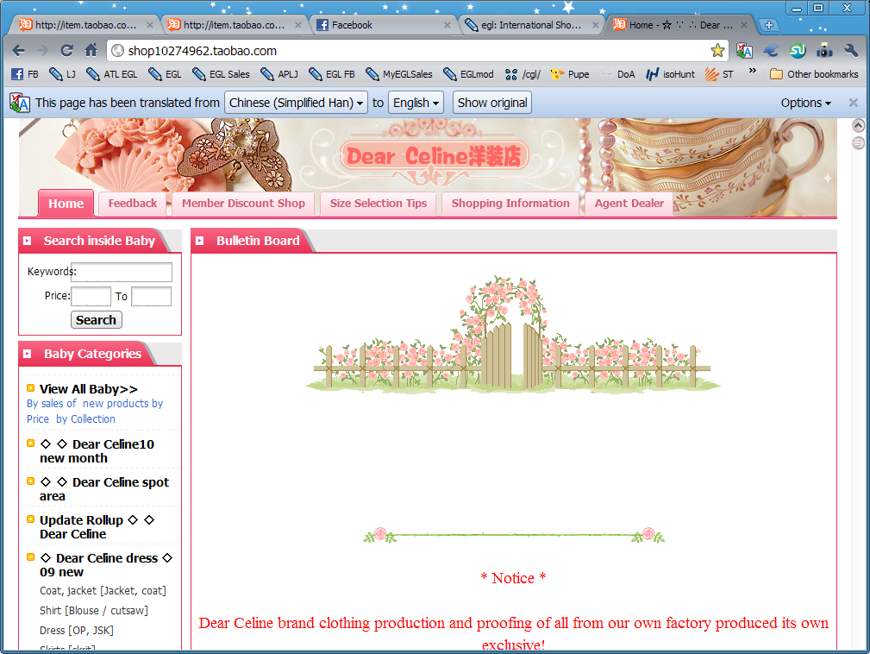
Task: Click the Keywords search input field
Action: pos(122,272)
